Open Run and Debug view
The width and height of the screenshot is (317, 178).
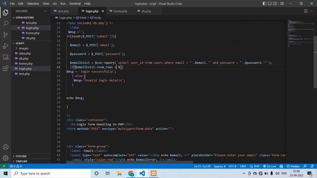pos(5,46)
